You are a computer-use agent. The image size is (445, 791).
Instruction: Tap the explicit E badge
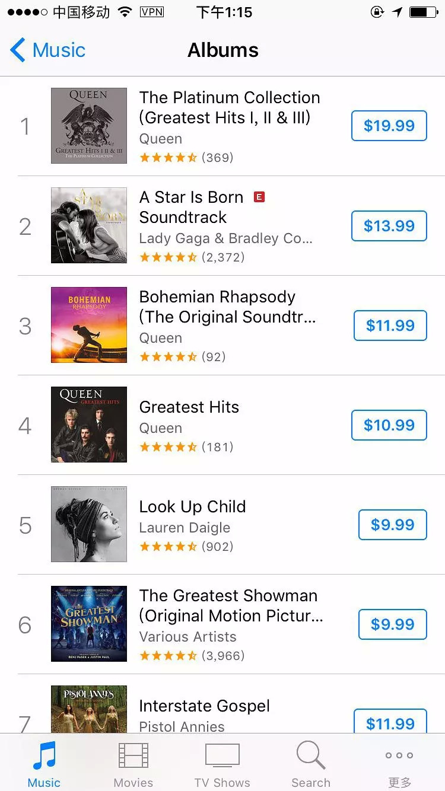pyautogui.click(x=259, y=197)
